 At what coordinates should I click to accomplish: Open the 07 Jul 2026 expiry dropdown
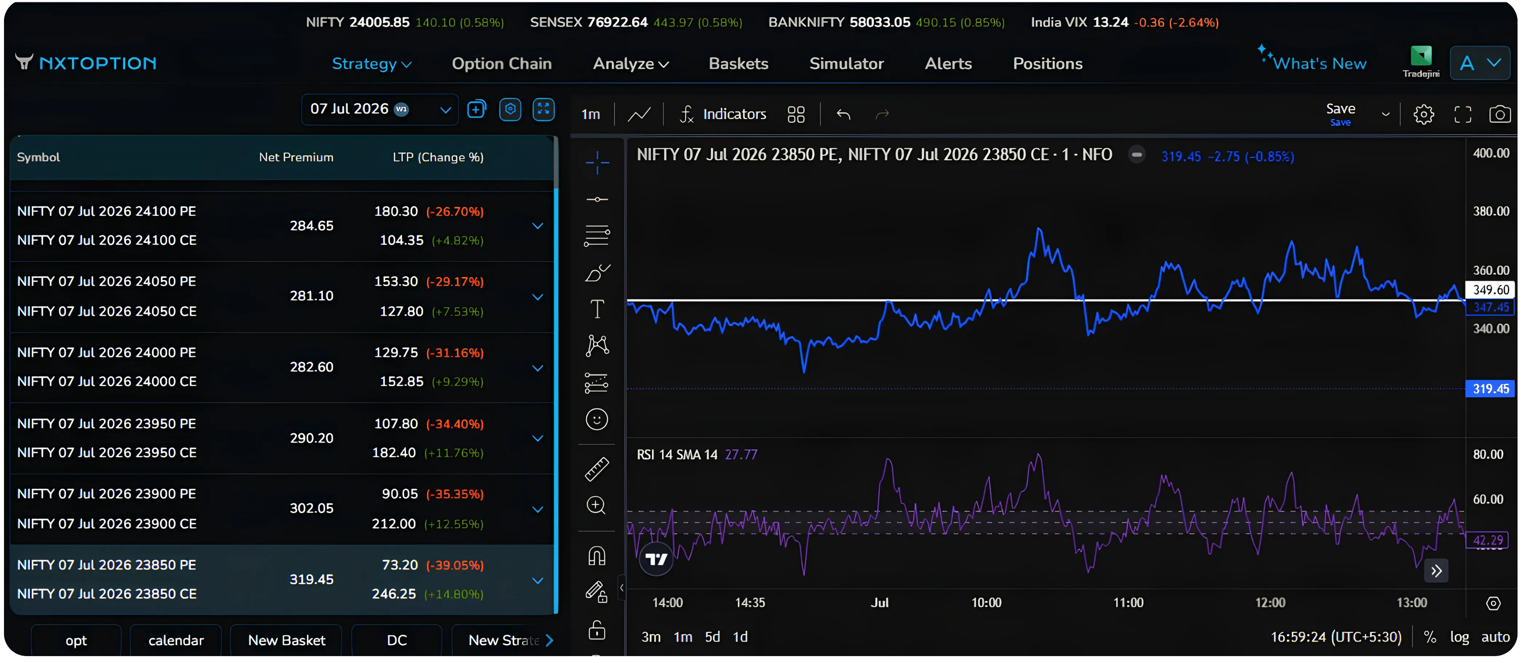[380, 109]
